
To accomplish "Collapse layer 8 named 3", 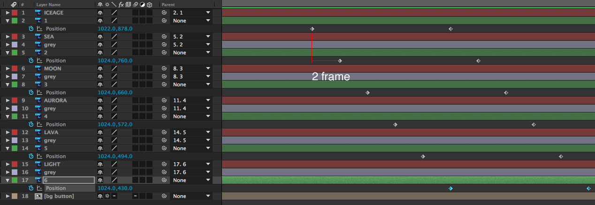I will (8, 84).
